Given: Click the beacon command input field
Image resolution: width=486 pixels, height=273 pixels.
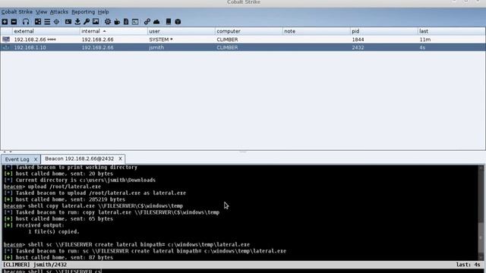Looking at the screenshot, I should (243, 271).
